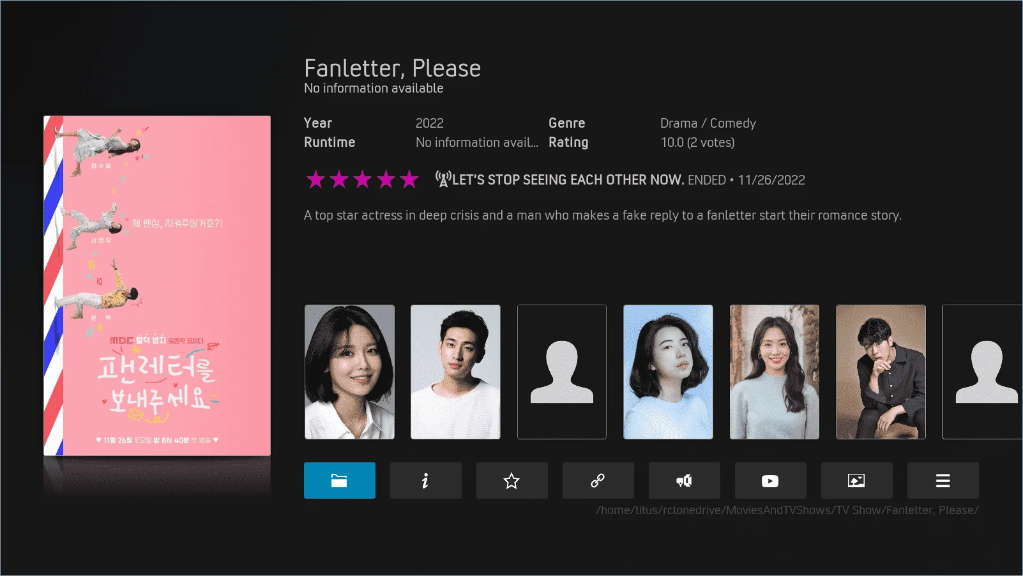Click the 'ENDED • 11/26/2022' status text
Viewport: 1023px width, 576px height.
coord(746,180)
